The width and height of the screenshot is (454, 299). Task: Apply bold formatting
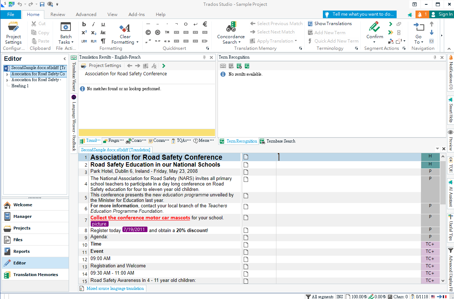84,24
